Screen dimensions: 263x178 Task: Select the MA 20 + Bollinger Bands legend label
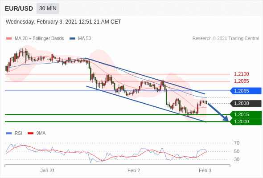[x=39, y=39]
